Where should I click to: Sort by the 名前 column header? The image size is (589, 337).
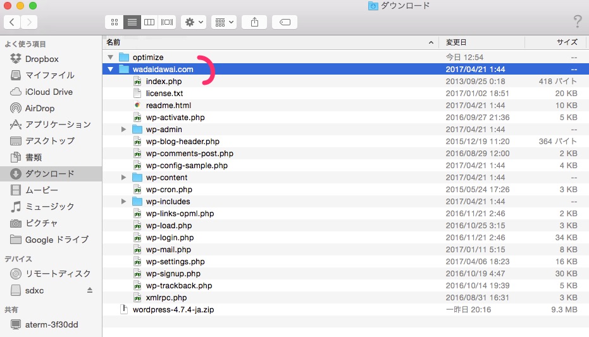click(271, 42)
